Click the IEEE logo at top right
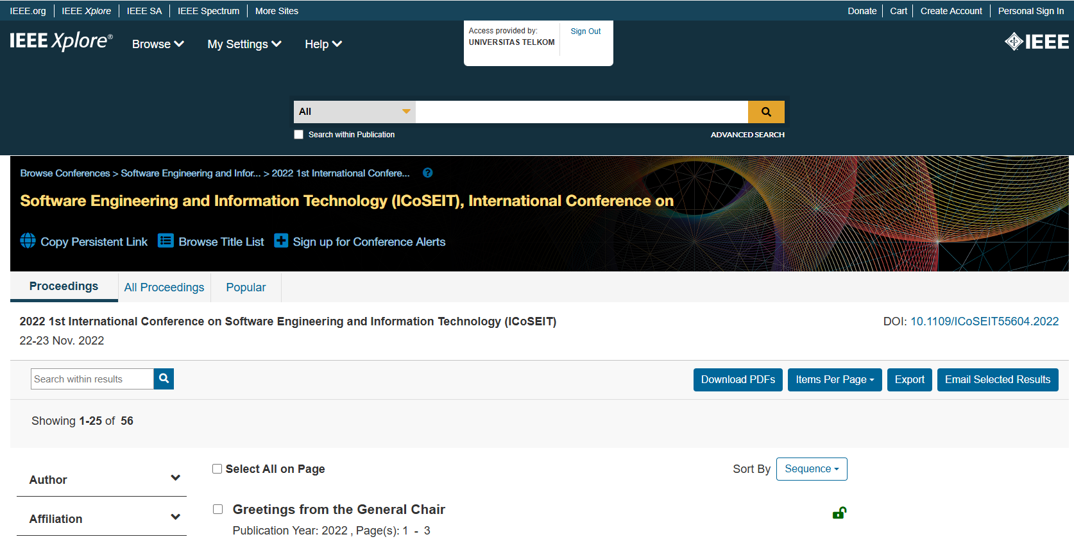Viewport: 1074px width, 539px height. [x=1036, y=42]
